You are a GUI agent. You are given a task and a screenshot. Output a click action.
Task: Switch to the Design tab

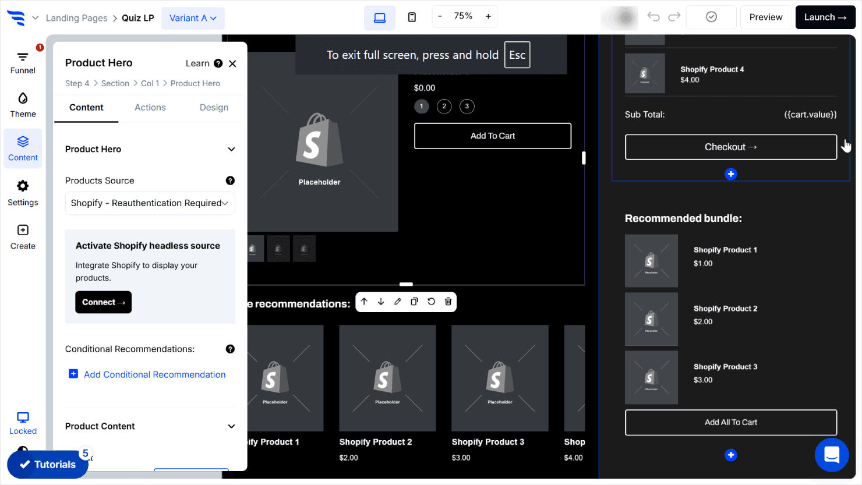tap(214, 108)
